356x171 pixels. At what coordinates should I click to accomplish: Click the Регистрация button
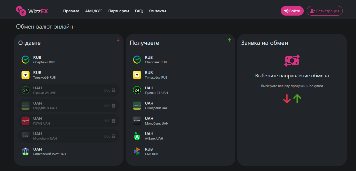325,11
